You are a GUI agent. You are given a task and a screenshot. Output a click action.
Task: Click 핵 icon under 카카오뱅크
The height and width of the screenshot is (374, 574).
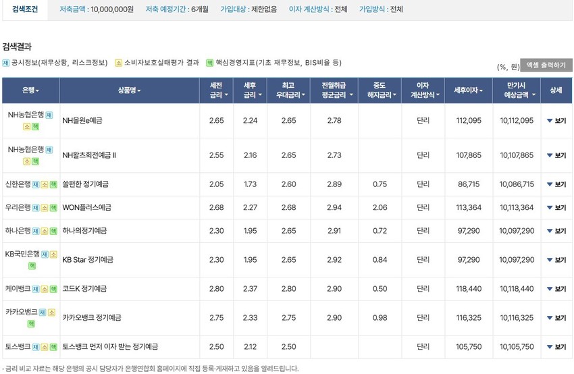pos(31,324)
